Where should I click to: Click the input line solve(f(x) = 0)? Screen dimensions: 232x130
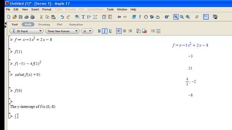tap(28, 75)
